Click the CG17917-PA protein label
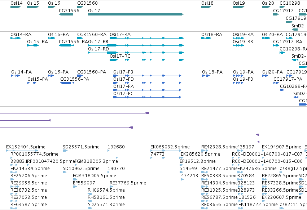The height and width of the screenshot is (210, 307). click(x=288, y=79)
